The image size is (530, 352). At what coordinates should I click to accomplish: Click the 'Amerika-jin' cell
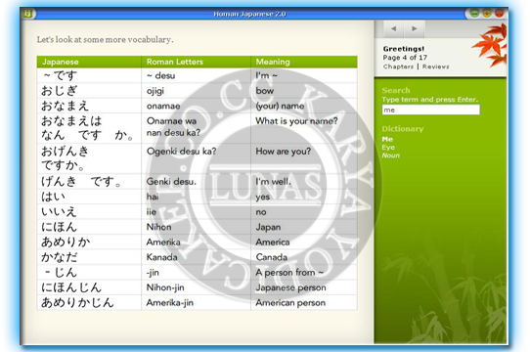pos(196,303)
